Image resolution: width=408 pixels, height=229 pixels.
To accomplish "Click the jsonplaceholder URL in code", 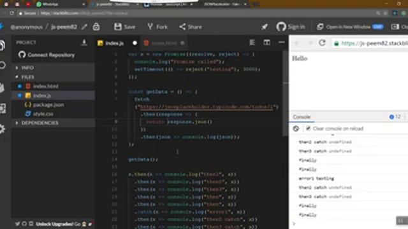I will tap(207, 107).
